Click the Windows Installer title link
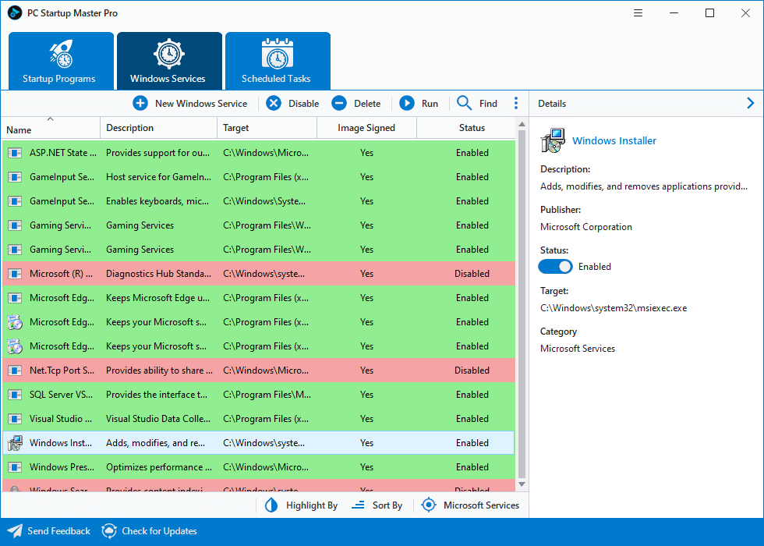Viewport: 764px width, 546px height. click(614, 141)
